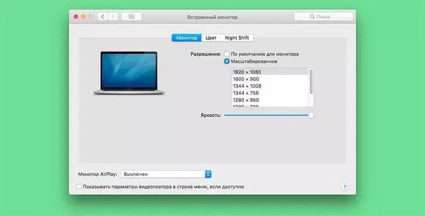
Task: Click the Яркость brightness slider knob
Action: [311, 115]
